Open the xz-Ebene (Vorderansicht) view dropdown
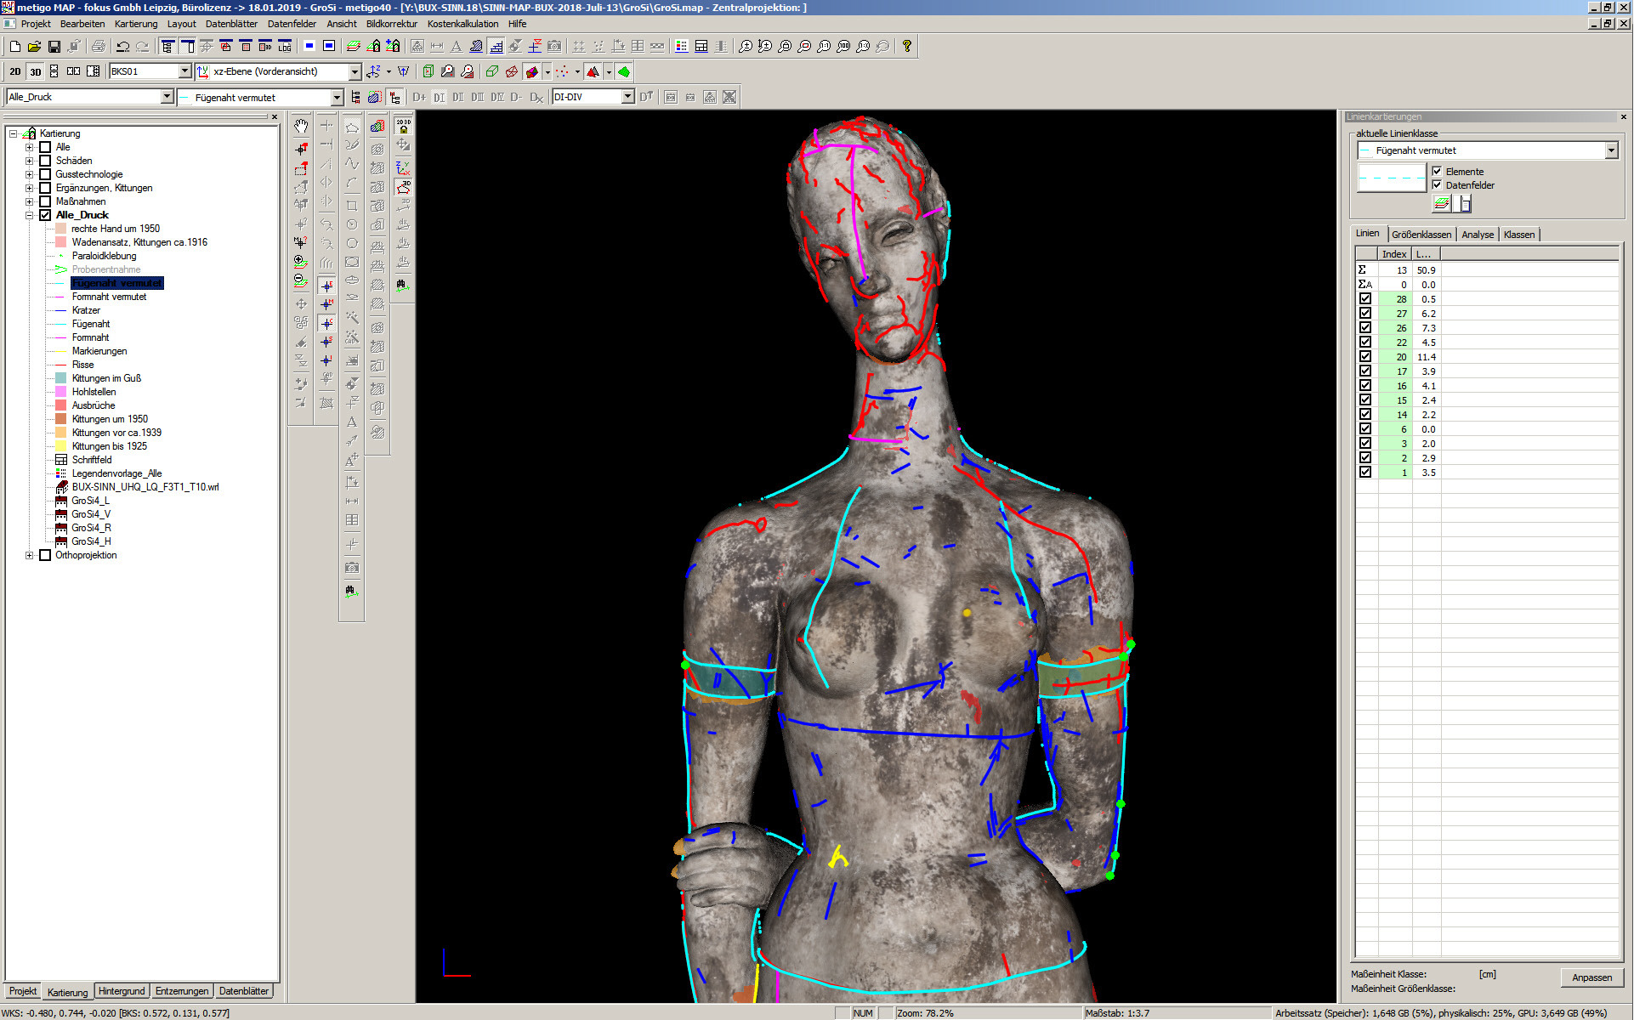Image resolution: width=1634 pixels, height=1020 pixels. click(355, 71)
